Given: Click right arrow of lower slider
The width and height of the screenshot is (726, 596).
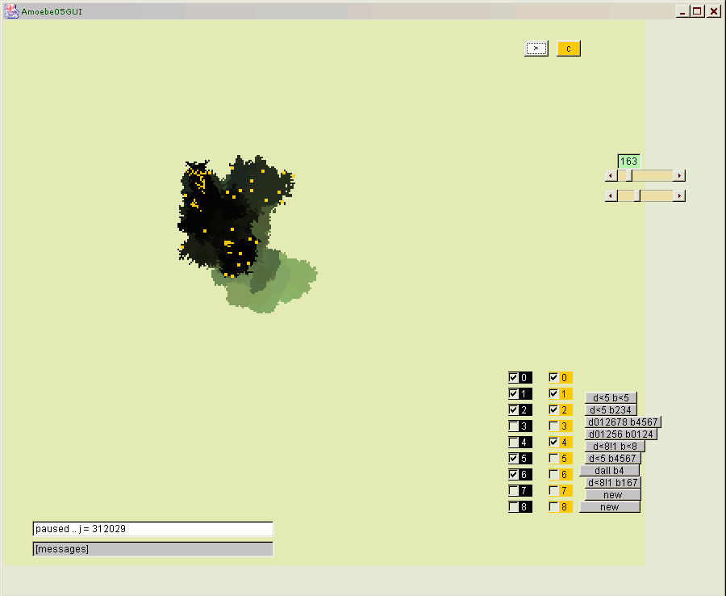Looking at the screenshot, I should pyautogui.click(x=679, y=195).
